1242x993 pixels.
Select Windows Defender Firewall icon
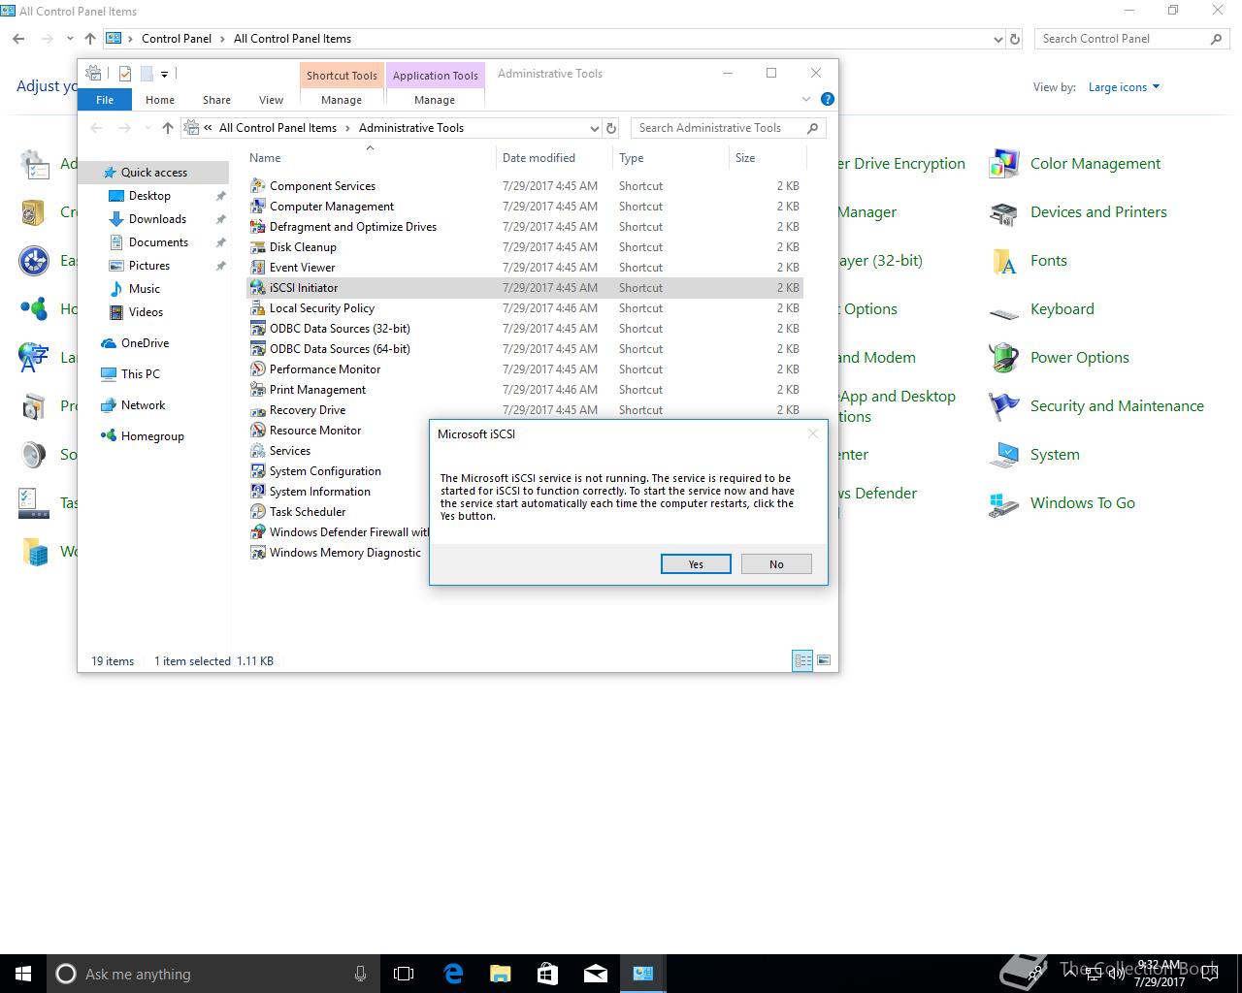click(x=257, y=531)
